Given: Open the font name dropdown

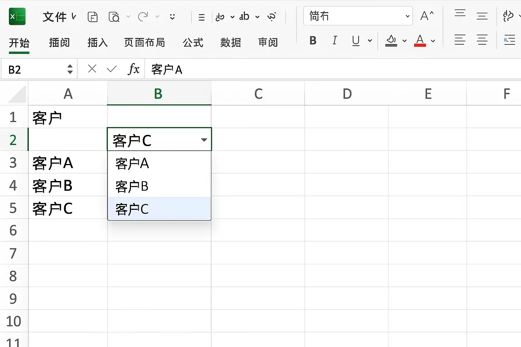Looking at the screenshot, I should (407, 16).
